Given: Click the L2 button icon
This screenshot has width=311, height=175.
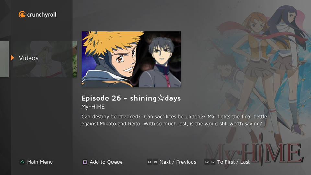Looking at the screenshot, I should pos(207,162).
